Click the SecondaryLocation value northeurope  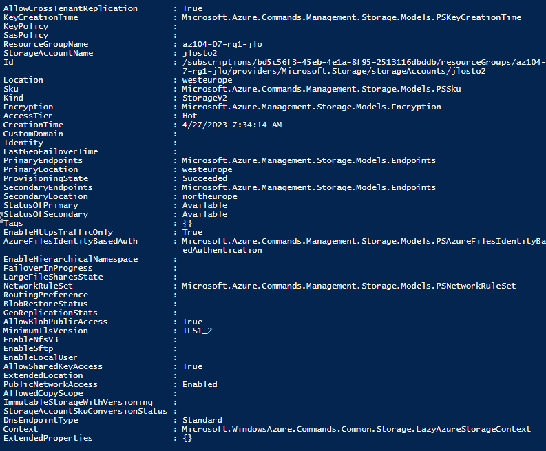(x=209, y=196)
